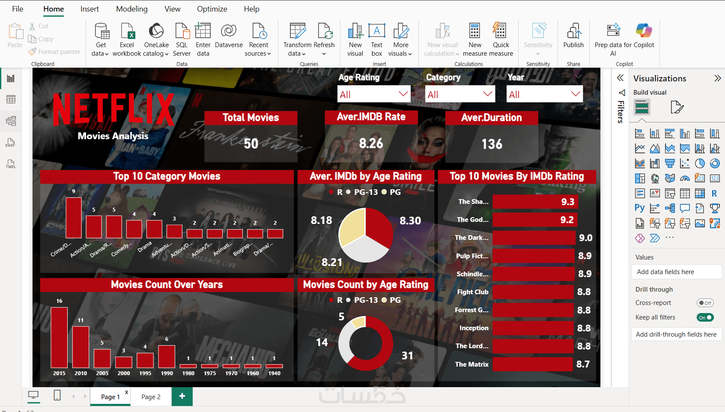
Task: Publish the report
Action: pyautogui.click(x=573, y=36)
